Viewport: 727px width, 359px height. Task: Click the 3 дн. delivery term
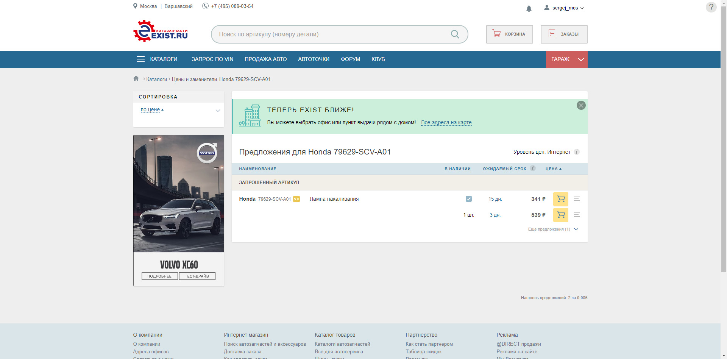click(495, 215)
